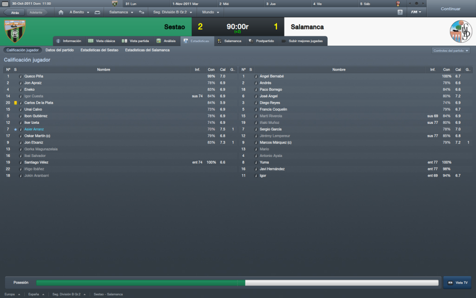Expand the Controles del partido dropdown
476x298 pixels.
[451, 50]
